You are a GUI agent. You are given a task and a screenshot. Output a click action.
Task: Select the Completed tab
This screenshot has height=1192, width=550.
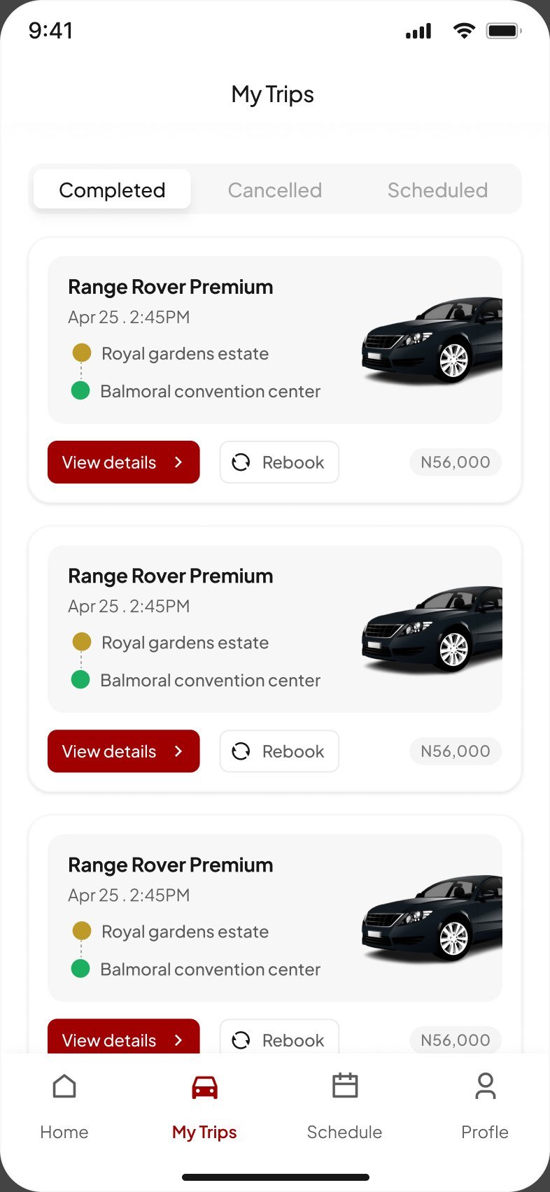[x=112, y=189]
